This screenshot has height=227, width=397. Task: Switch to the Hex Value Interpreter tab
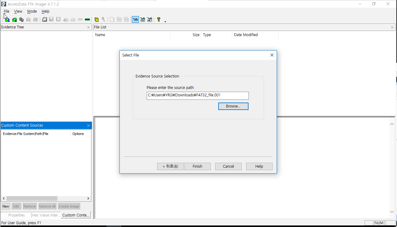[x=46, y=215]
